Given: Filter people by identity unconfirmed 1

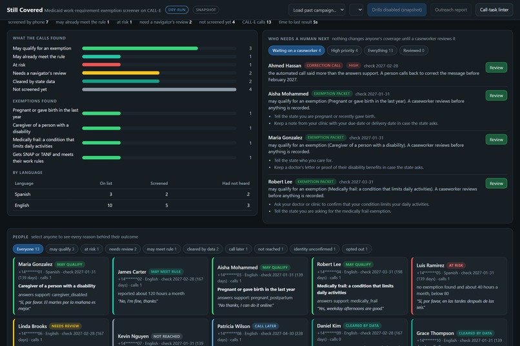Looking at the screenshot, I should click(314, 249).
